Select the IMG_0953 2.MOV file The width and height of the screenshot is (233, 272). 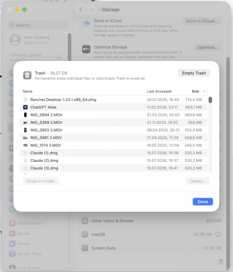click(x=114, y=130)
